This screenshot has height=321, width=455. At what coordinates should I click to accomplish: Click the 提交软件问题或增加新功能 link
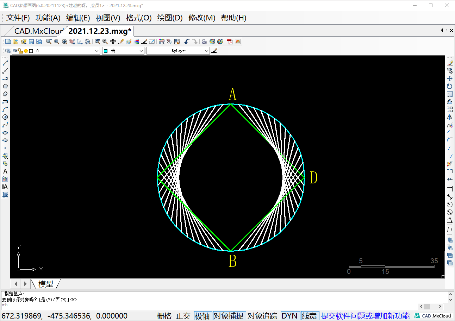coord(365,316)
